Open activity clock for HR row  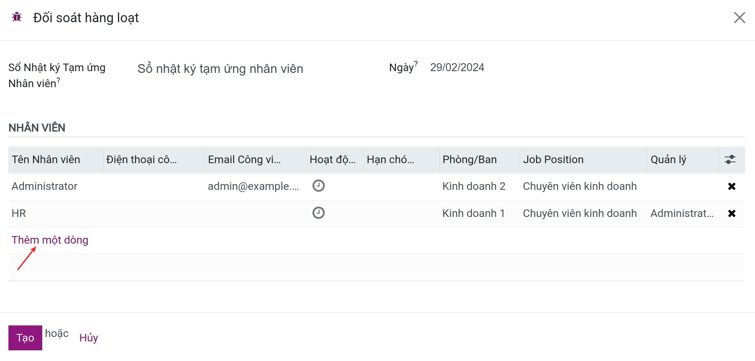[x=318, y=213]
